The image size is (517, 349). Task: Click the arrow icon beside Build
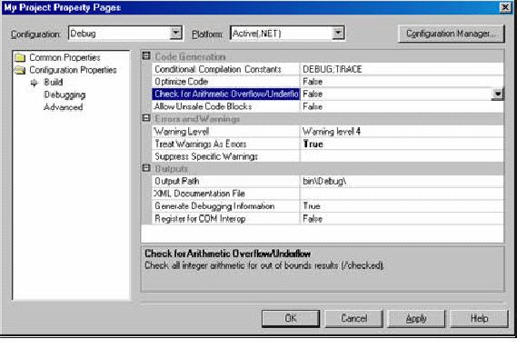click(x=34, y=83)
